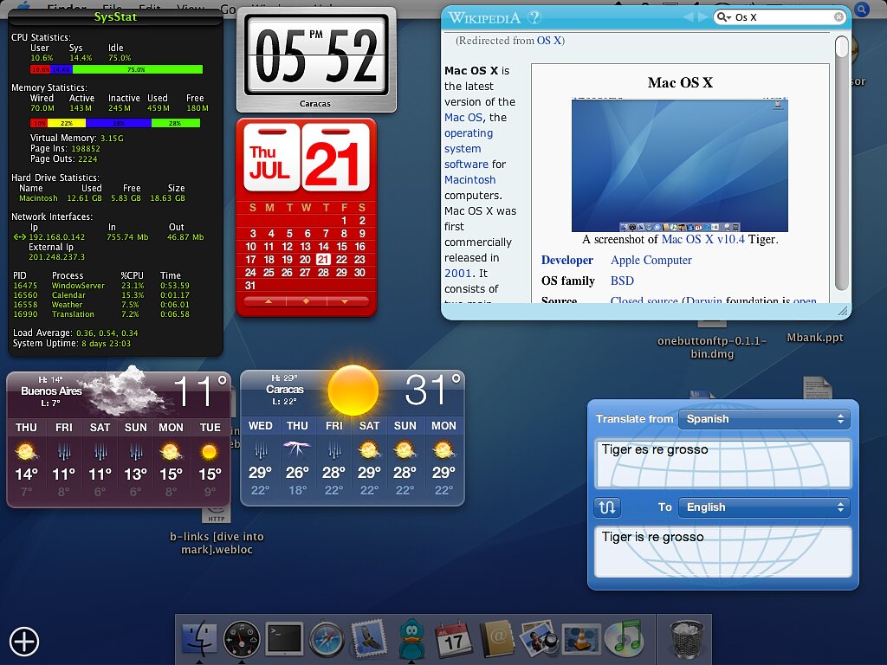
Task: Click the Caracas Thursday thunderstorm icon
Action: click(297, 449)
